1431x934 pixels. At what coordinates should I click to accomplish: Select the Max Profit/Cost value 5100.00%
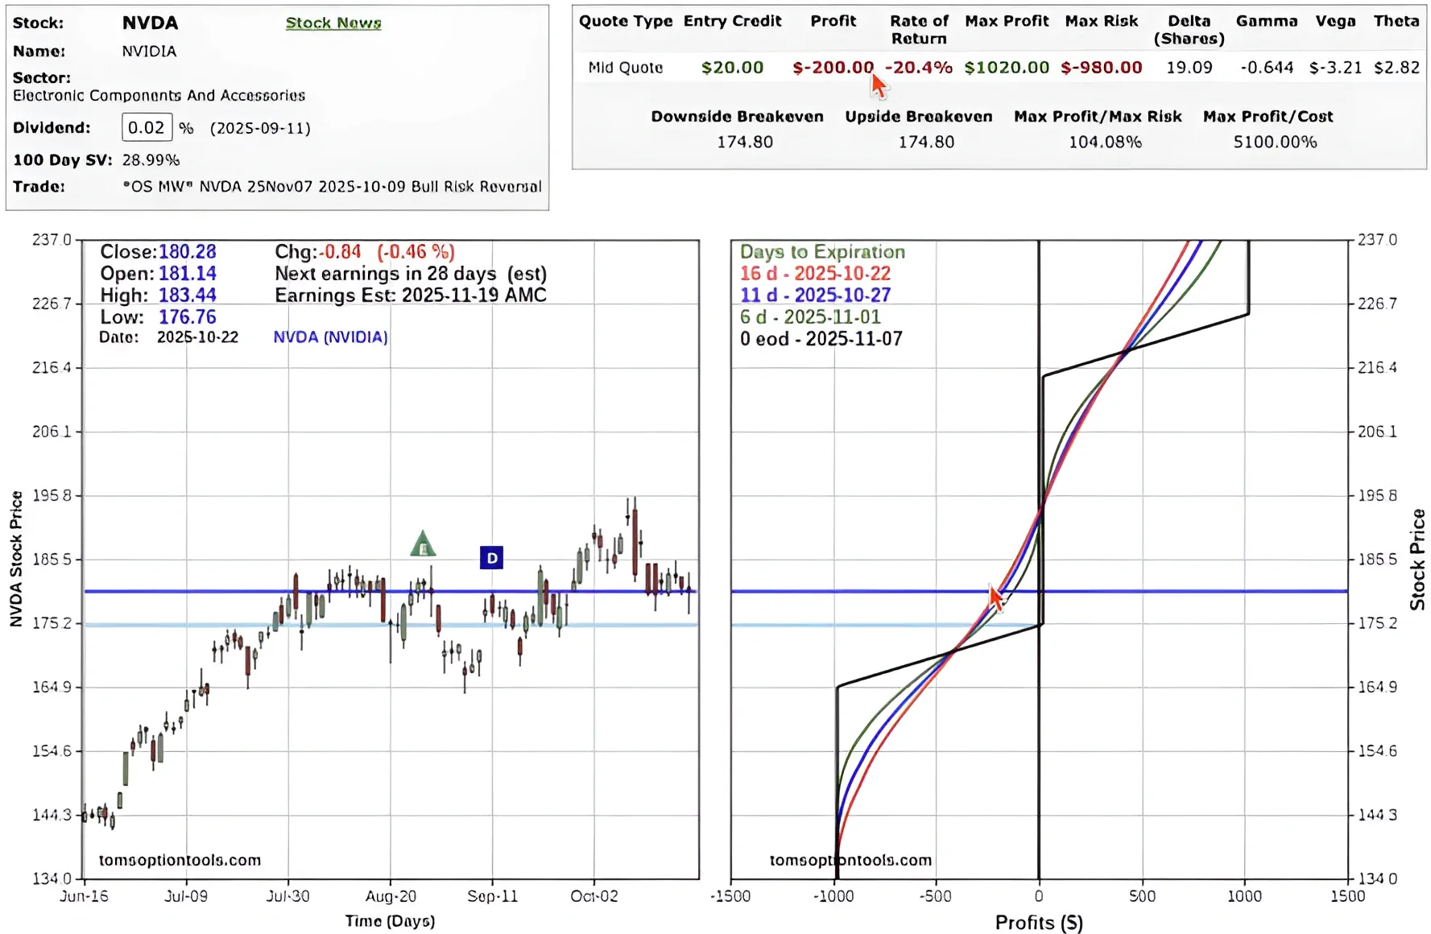click(1276, 143)
